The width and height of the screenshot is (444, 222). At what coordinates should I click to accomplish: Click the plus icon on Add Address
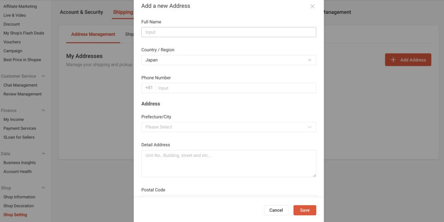(393, 60)
